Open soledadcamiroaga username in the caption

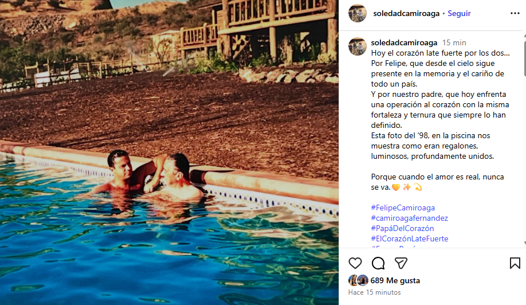[x=404, y=42]
